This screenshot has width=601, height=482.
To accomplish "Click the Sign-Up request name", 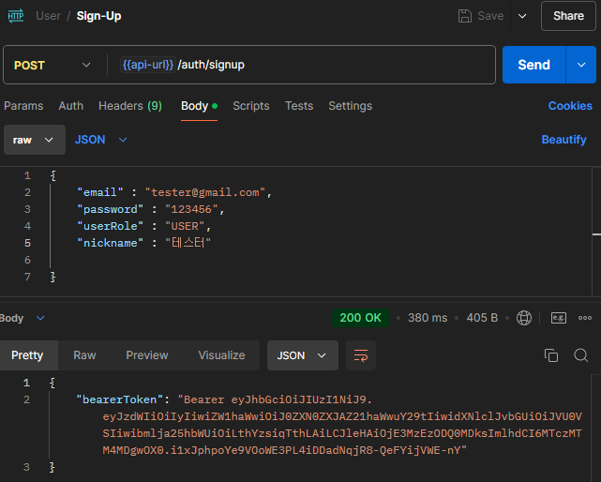I will 98,16.
